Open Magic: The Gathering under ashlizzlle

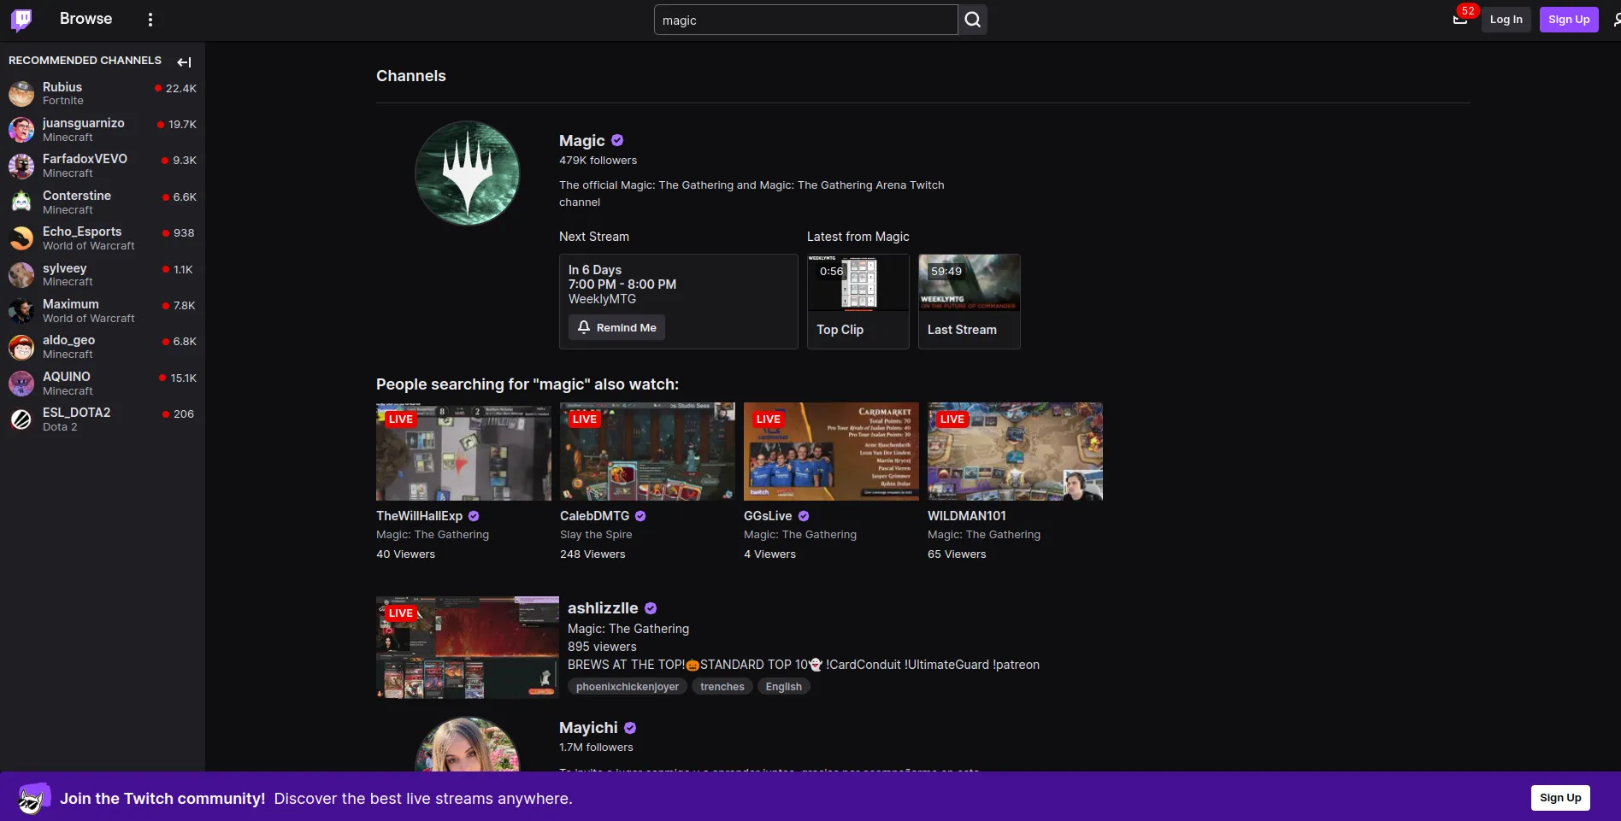[628, 629]
